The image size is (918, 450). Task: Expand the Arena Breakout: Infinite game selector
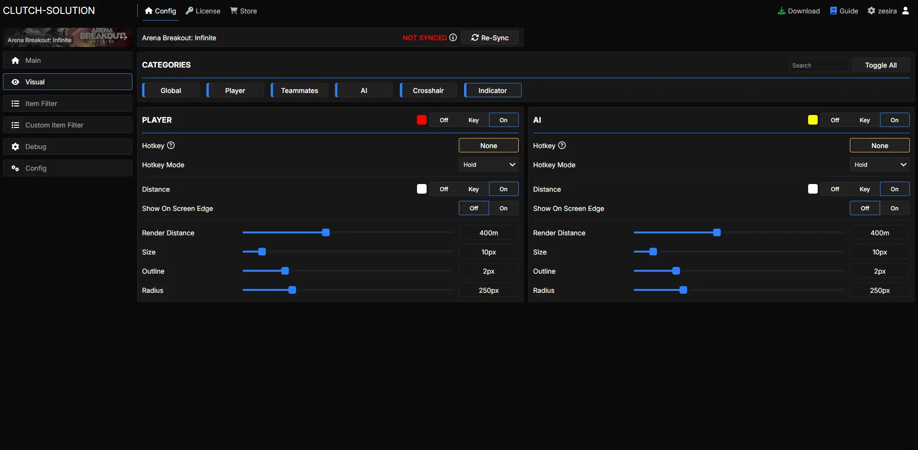coord(68,37)
